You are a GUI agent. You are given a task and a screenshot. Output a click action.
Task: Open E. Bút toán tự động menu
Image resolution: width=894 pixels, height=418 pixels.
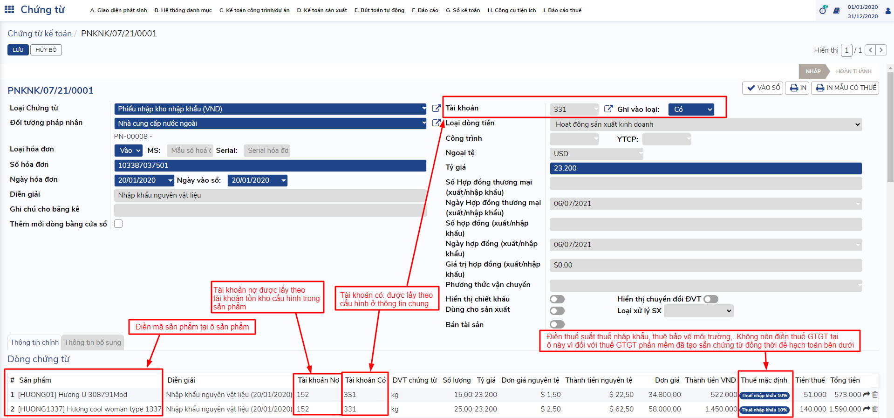tap(379, 10)
